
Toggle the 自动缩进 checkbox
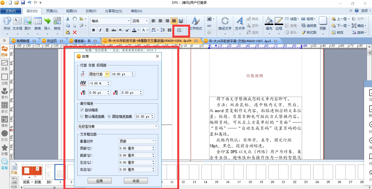coord(82,110)
